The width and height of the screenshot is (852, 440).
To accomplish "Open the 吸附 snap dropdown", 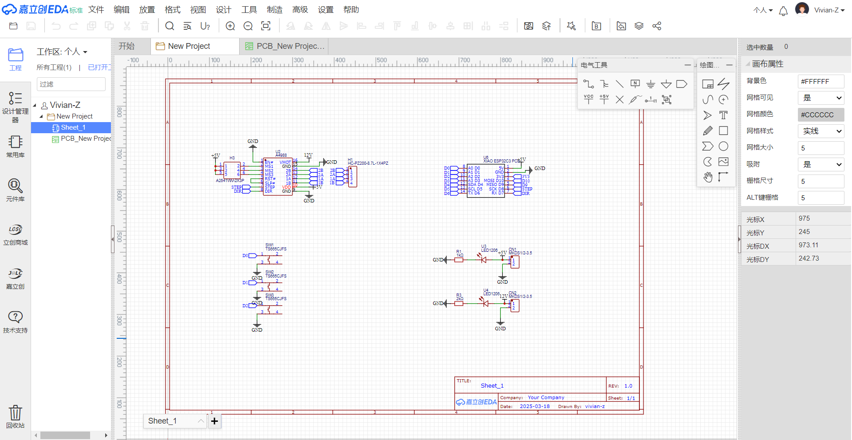I will pos(821,164).
